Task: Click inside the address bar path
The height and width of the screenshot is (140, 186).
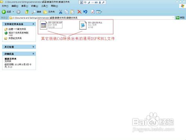Action: 92,18
